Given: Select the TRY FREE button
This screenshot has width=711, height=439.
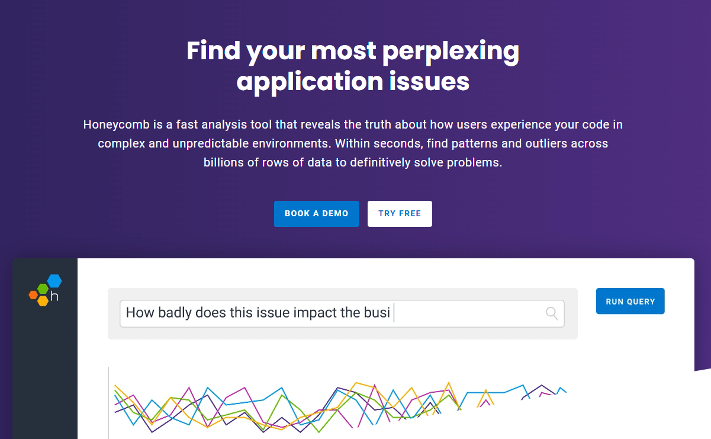Looking at the screenshot, I should (400, 214).
